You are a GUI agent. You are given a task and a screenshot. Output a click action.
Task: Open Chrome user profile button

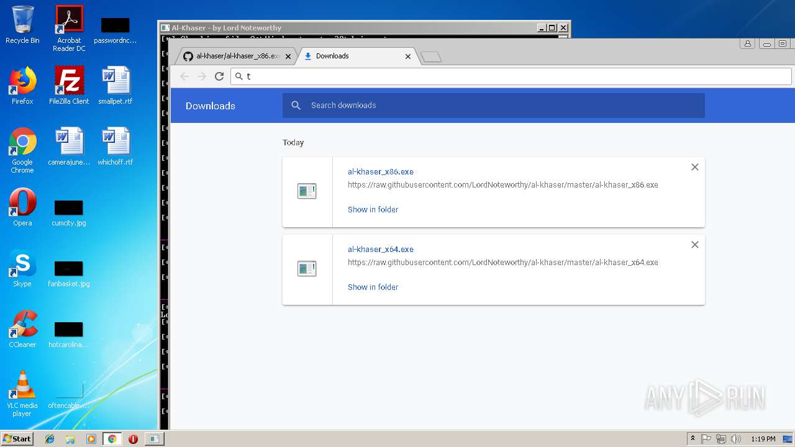pyautogui.click(x=748, y=44)
